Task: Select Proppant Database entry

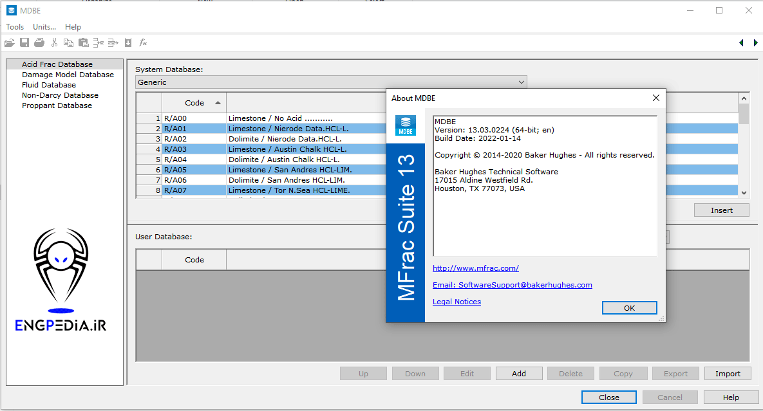Action: coord(57,105)
